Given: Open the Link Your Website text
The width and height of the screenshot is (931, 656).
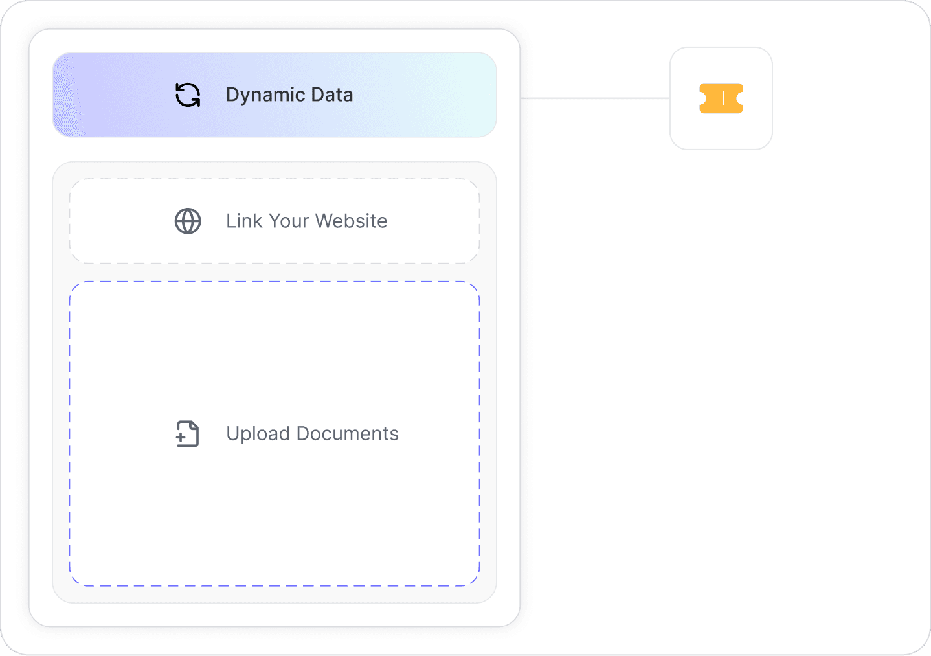Looking at the screenshot, I should 306,221.
